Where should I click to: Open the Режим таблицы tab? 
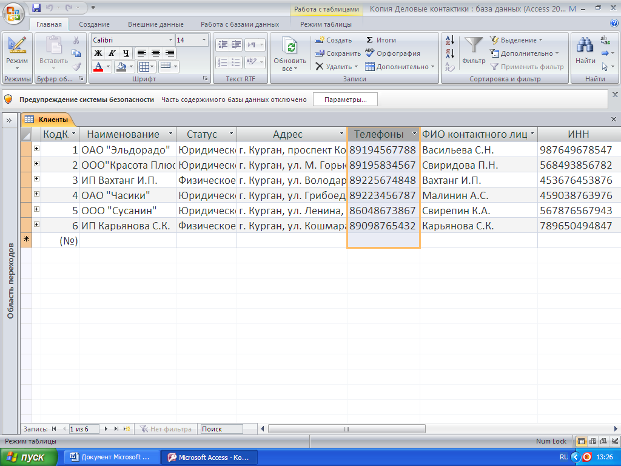[326, 24]
